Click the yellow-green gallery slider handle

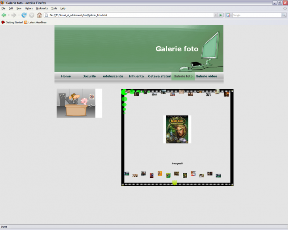click(x=175, y=183)
